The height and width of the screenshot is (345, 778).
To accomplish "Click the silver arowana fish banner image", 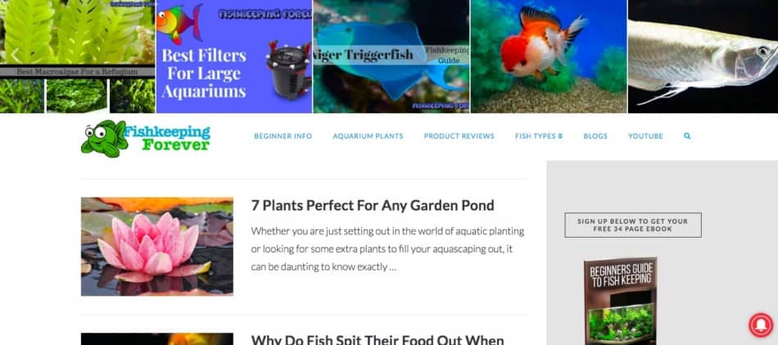I will pos(703,57).
